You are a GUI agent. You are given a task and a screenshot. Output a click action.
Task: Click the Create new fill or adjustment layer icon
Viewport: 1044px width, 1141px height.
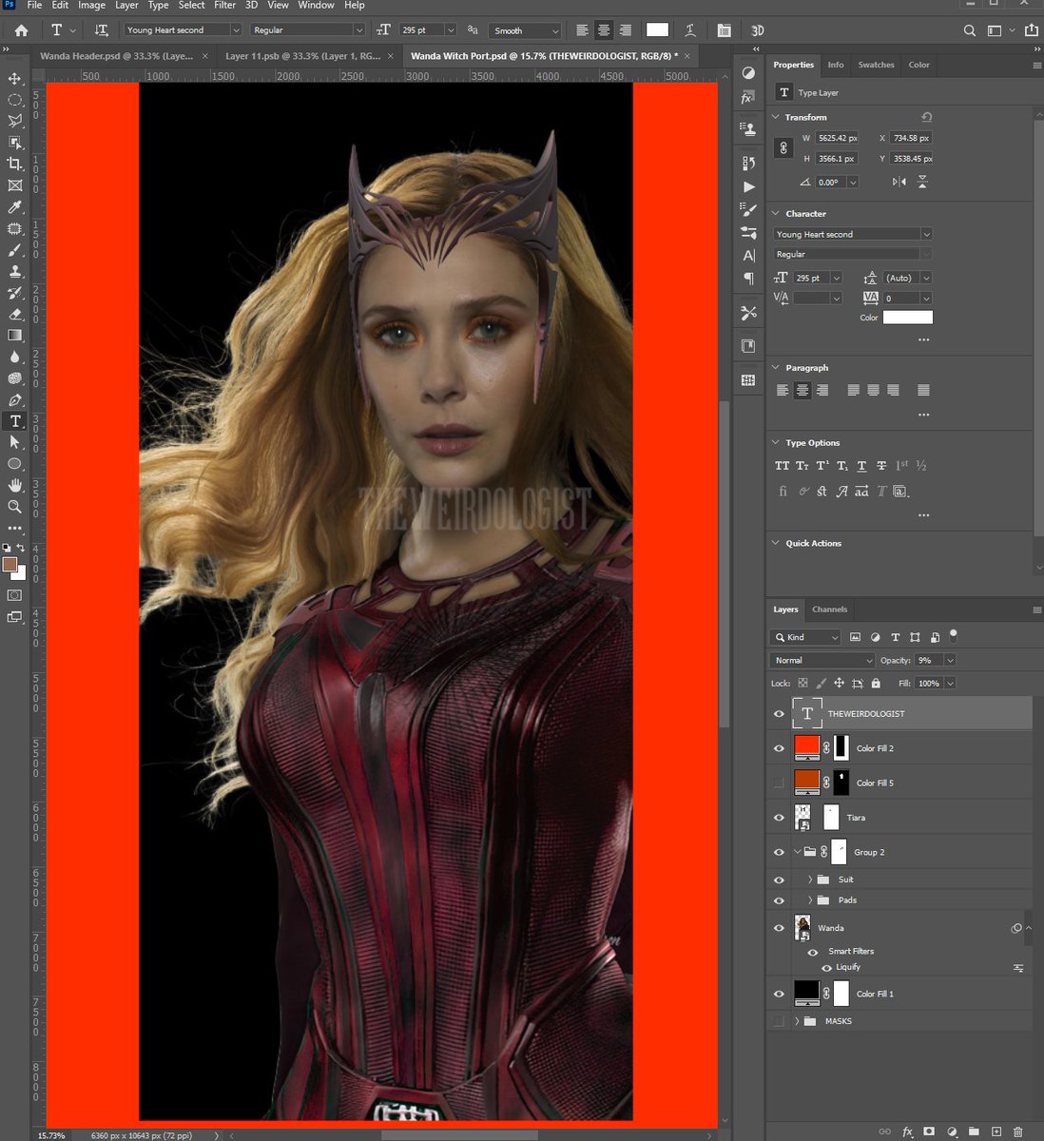(x=952, y=1131)
